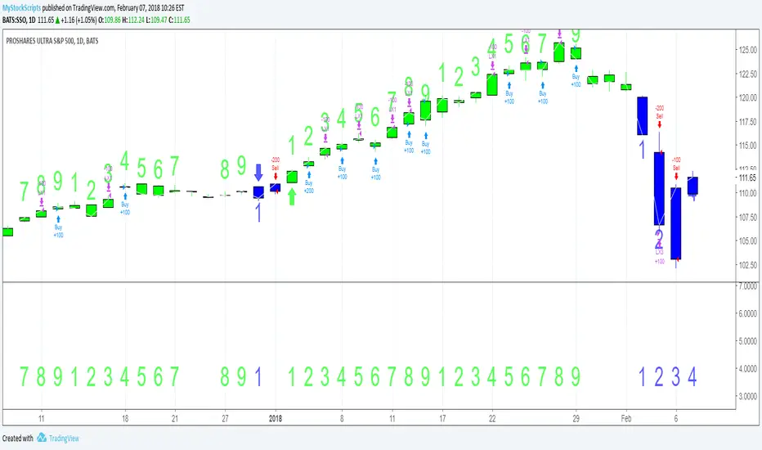Viewport: 762px width, 450px height.
Task: Click the 105.00 price axis label
Action: pos(747,241)
